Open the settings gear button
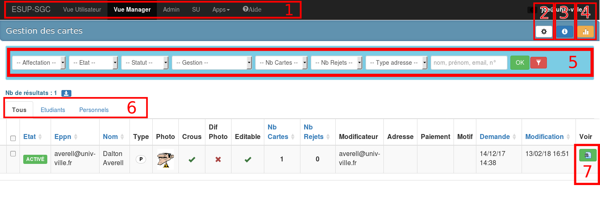Image resolution: width=600 pixels, height=217 pixels. point(544,32)
